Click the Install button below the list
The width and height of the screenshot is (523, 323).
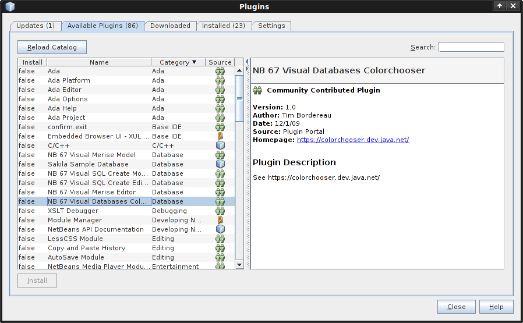click(x=37, y=281)
